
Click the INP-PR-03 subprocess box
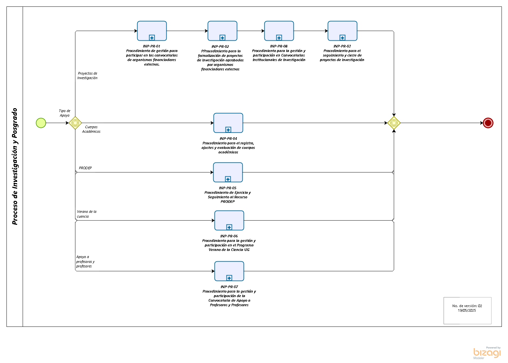pos(342,30)
